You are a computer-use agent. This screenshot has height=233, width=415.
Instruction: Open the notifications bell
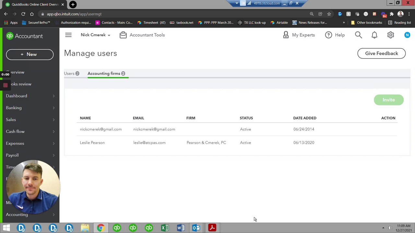(374, 35)
